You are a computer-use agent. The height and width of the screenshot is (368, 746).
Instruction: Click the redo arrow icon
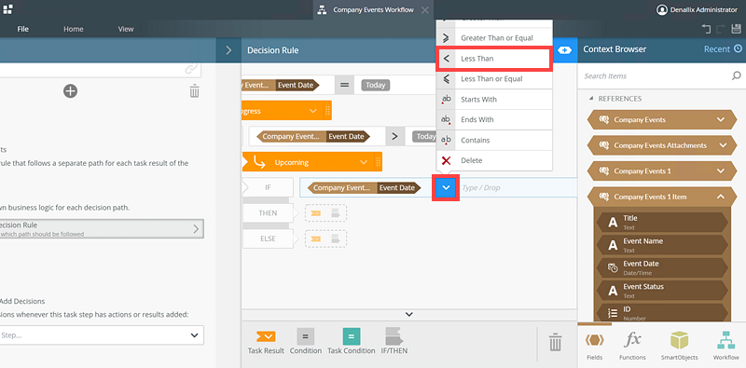coord(720,29)
